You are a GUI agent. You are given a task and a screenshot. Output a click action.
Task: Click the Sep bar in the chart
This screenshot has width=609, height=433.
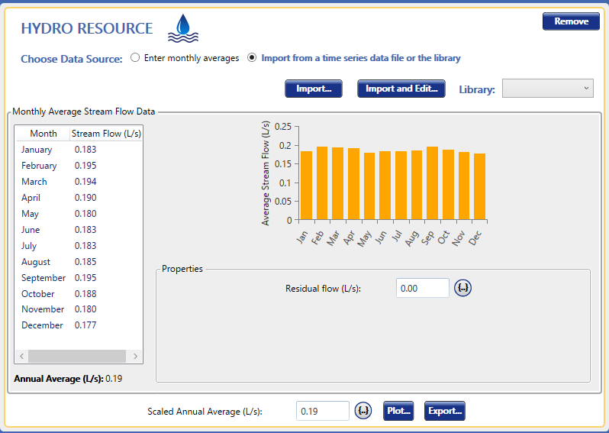[x=433, y=183]
